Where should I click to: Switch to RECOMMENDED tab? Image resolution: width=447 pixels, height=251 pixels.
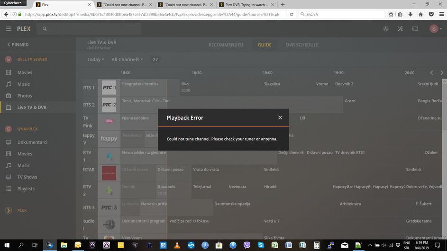[226, 45]
